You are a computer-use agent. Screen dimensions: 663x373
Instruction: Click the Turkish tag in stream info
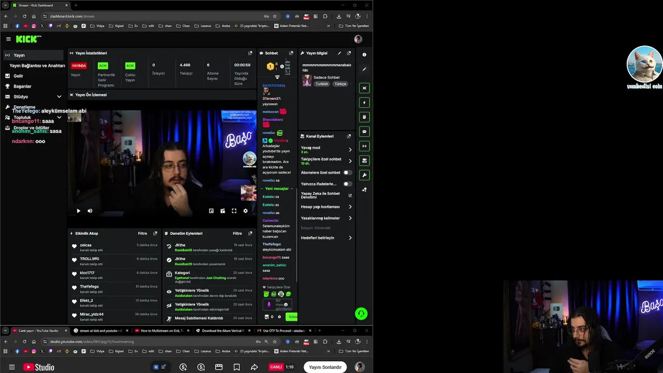click(x=322, y=84)
